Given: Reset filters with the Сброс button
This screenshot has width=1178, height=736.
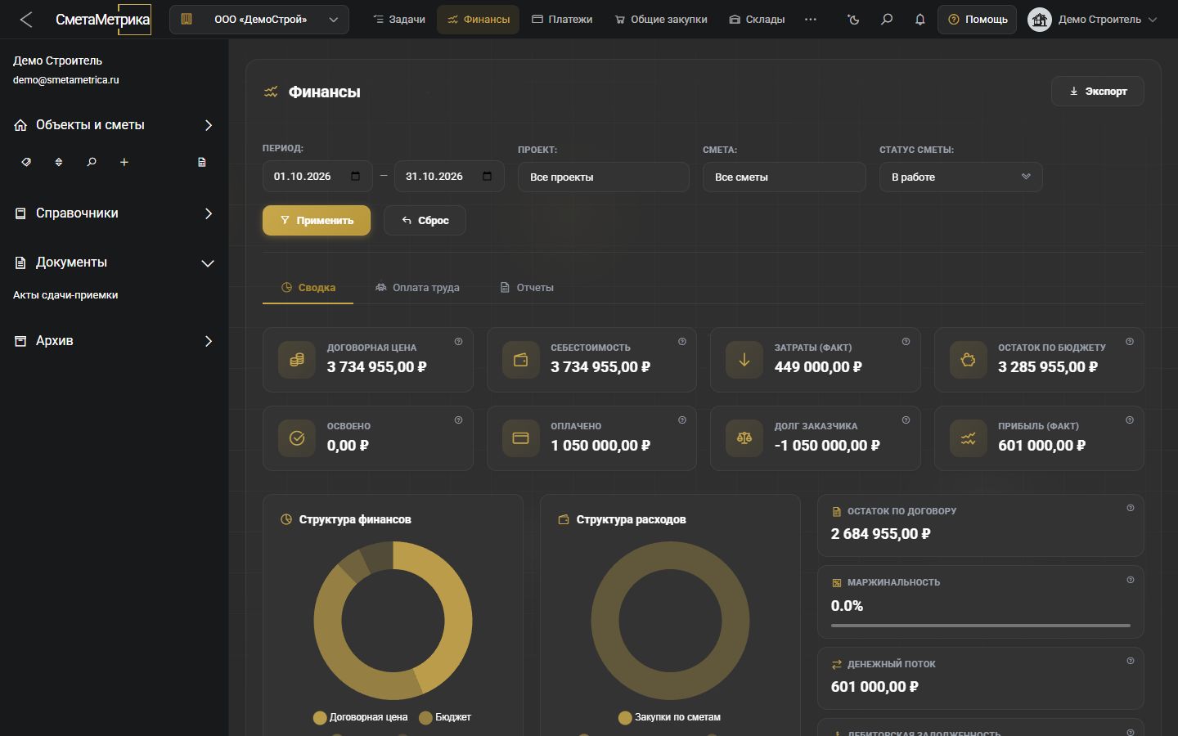Looking at the screenshot, I should click(425, 221).
